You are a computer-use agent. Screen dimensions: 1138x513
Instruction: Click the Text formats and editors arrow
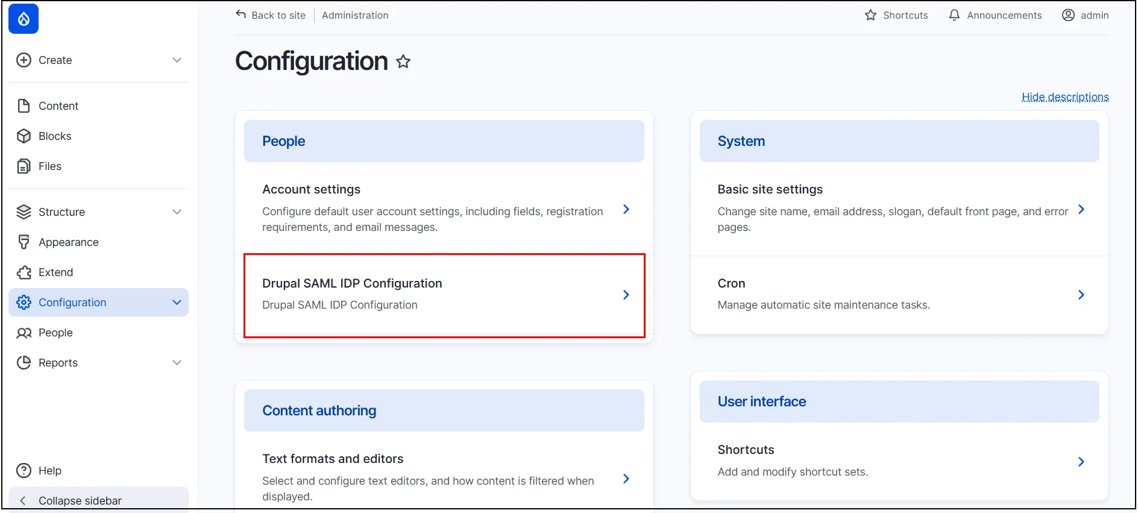click(x=626, y=479)
